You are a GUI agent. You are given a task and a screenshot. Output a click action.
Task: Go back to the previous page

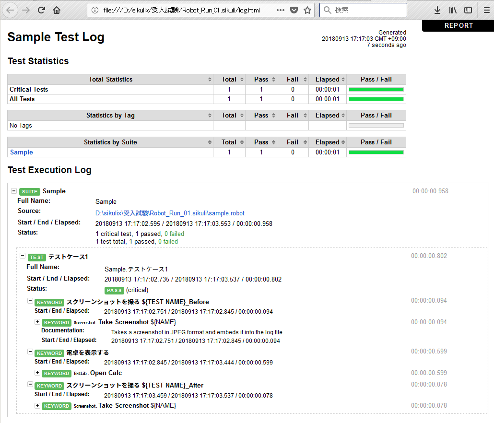pyautogui.click(x=10, y=10)
